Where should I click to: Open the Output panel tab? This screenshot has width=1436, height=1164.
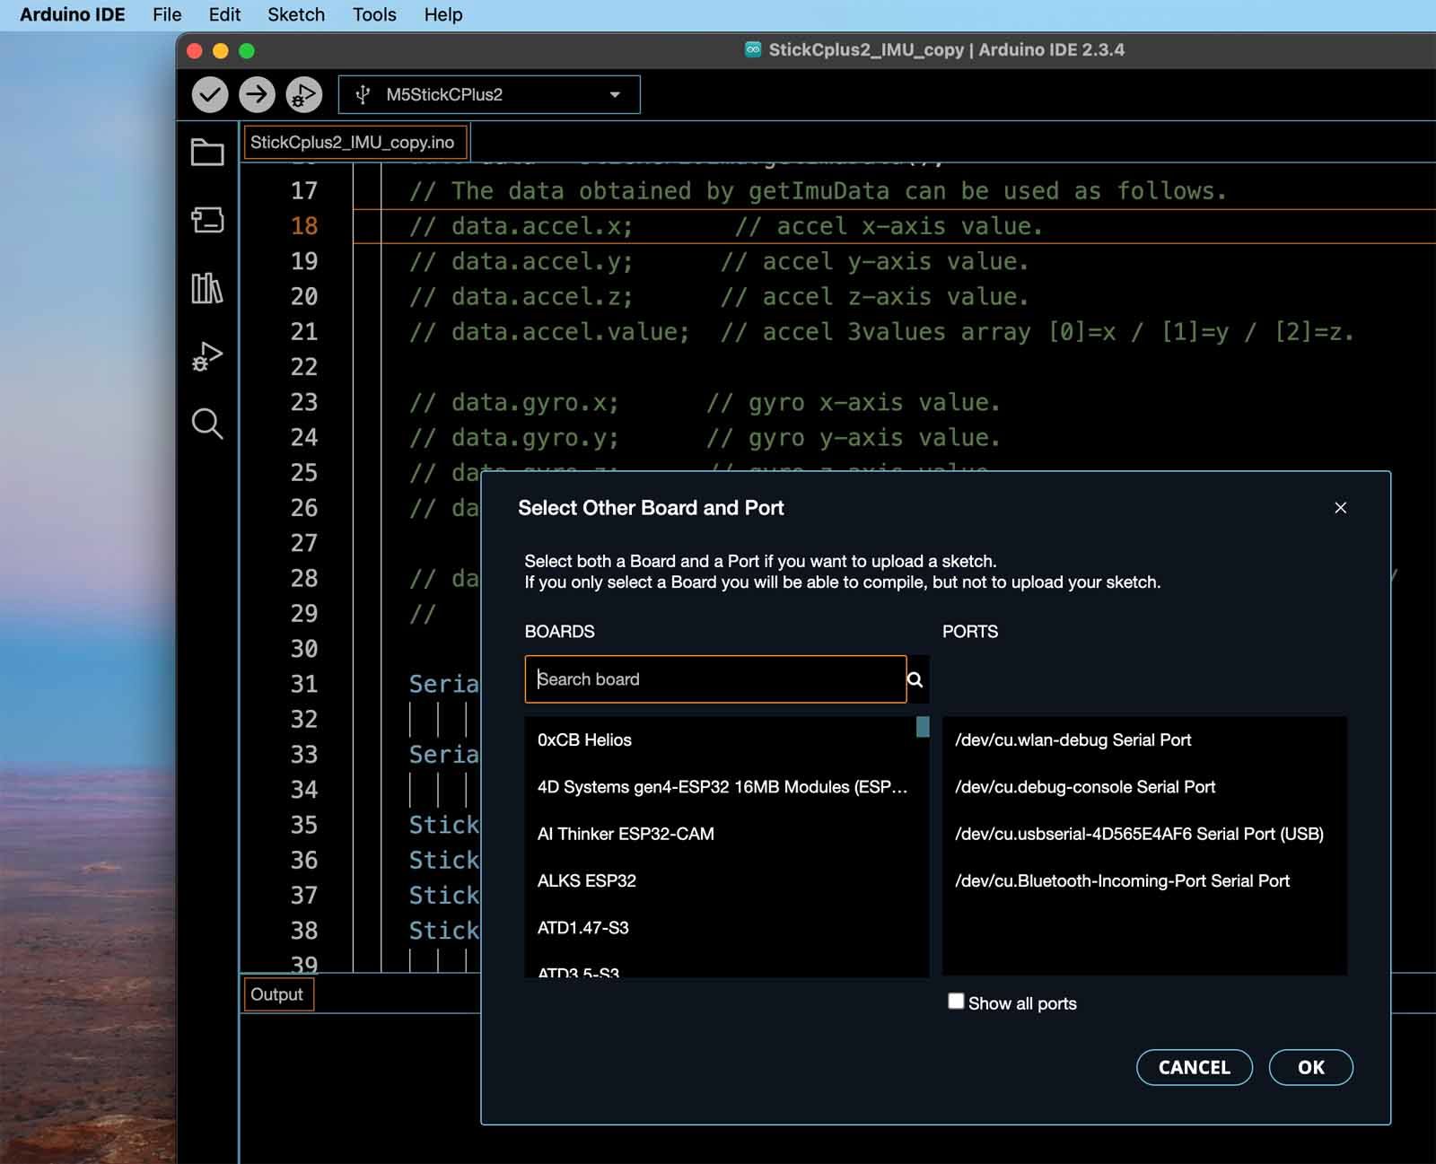277,994
